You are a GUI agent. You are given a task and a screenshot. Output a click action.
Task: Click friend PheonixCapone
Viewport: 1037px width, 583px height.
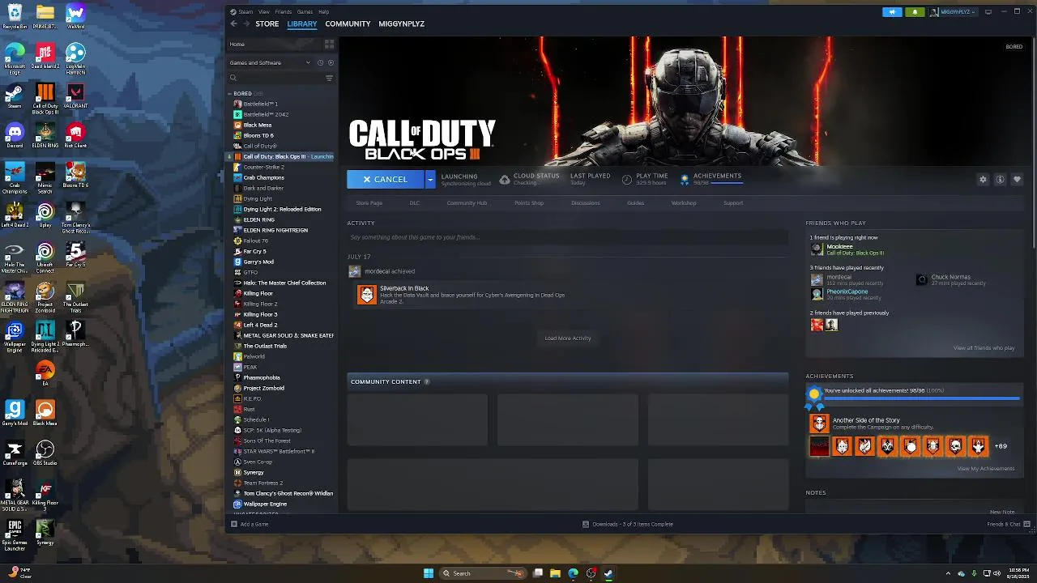pos(847,291)
